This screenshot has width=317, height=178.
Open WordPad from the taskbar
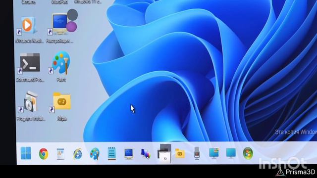point(60,154)
